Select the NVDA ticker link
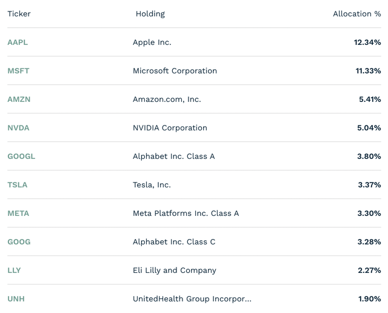The image size is (388, 313). tap(18, 128)
